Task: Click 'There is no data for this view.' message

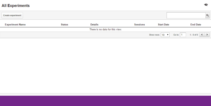Action: point(105,29)
